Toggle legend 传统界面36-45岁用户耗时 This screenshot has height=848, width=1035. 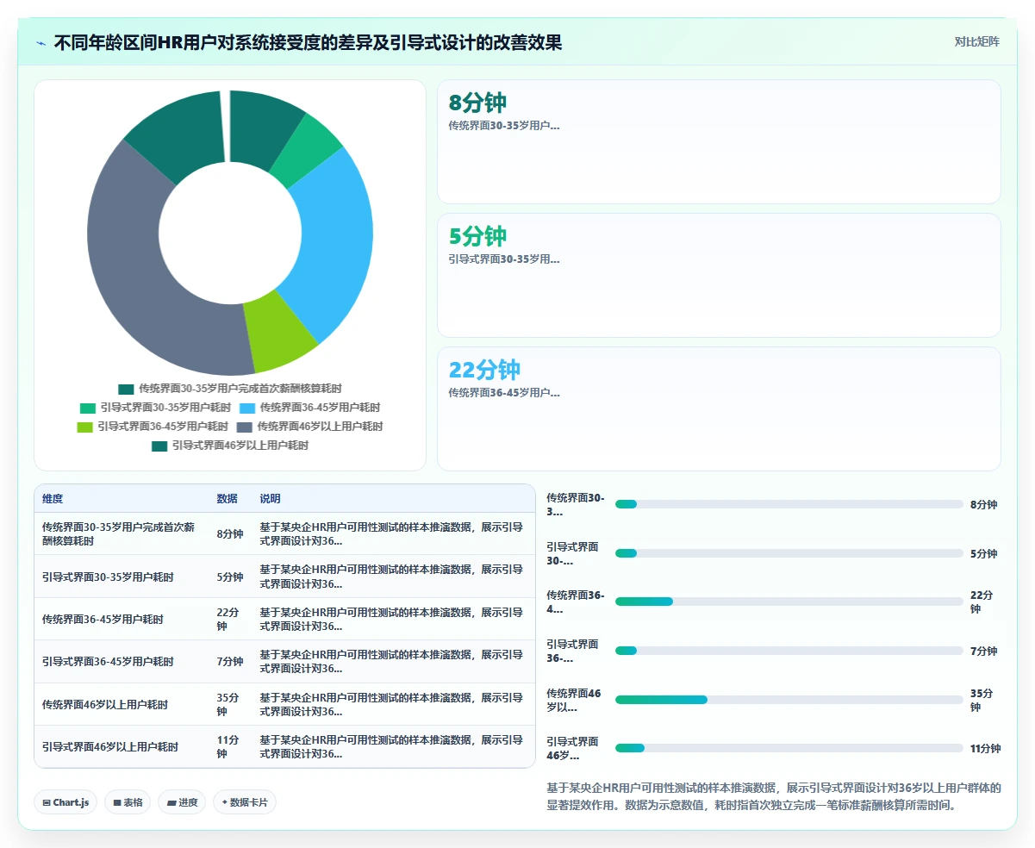(x=309, y=408)
